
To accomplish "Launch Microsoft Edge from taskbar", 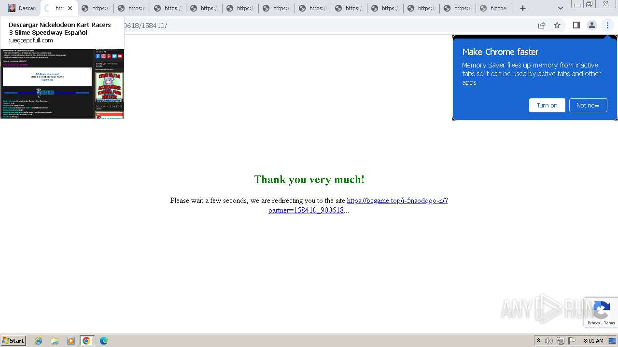I will (103, 341).
